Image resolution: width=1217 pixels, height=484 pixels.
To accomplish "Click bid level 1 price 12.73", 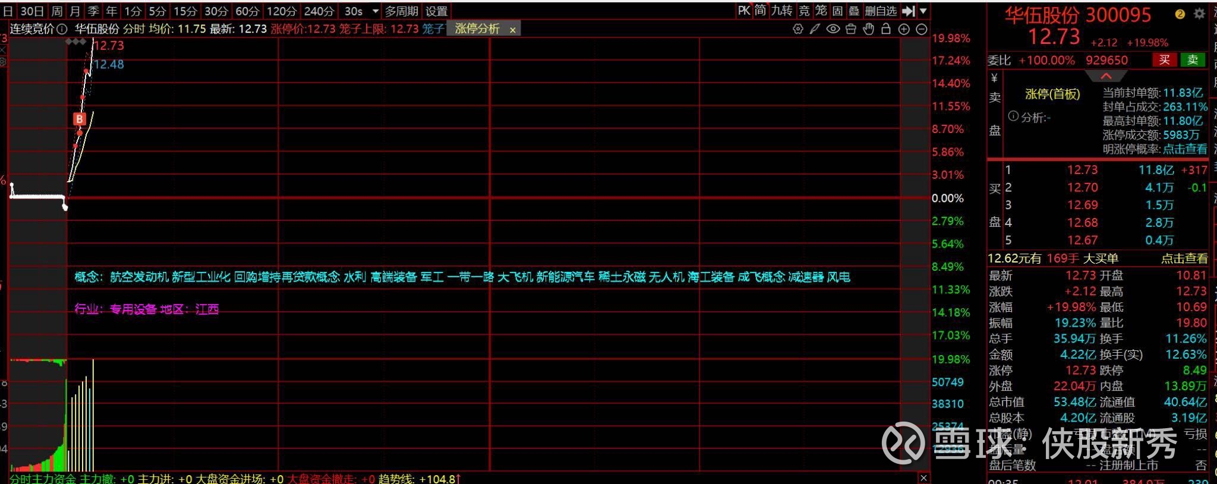I will pos(1082,170).
